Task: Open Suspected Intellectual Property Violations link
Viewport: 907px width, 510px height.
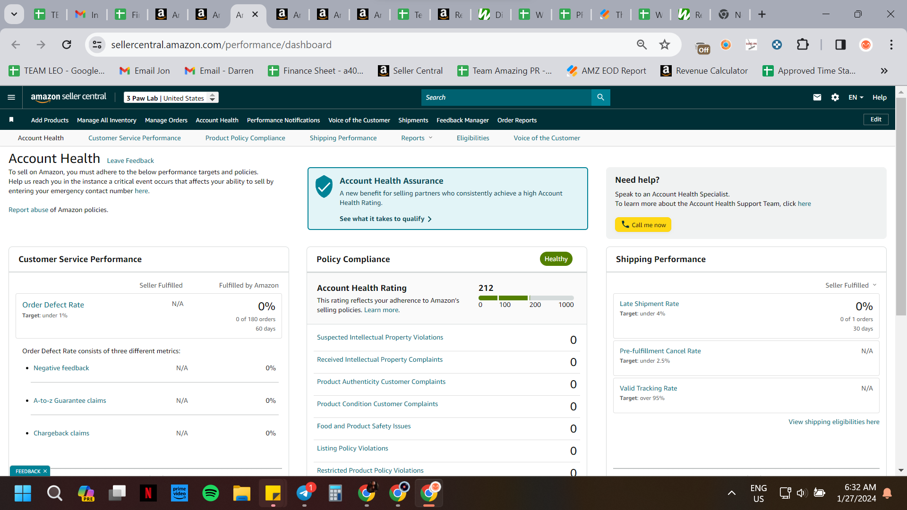Action: pyautogui.click(x=380, y=337)
